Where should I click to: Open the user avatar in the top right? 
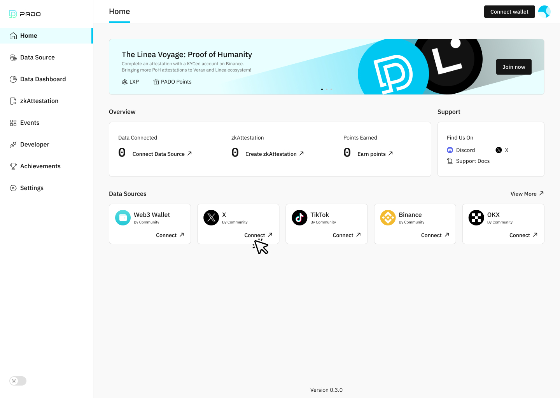pos(544,12)
